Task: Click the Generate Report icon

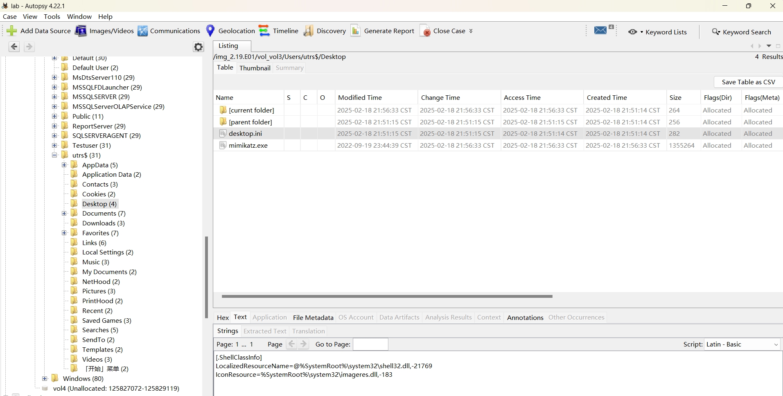Action: [356, 31]
